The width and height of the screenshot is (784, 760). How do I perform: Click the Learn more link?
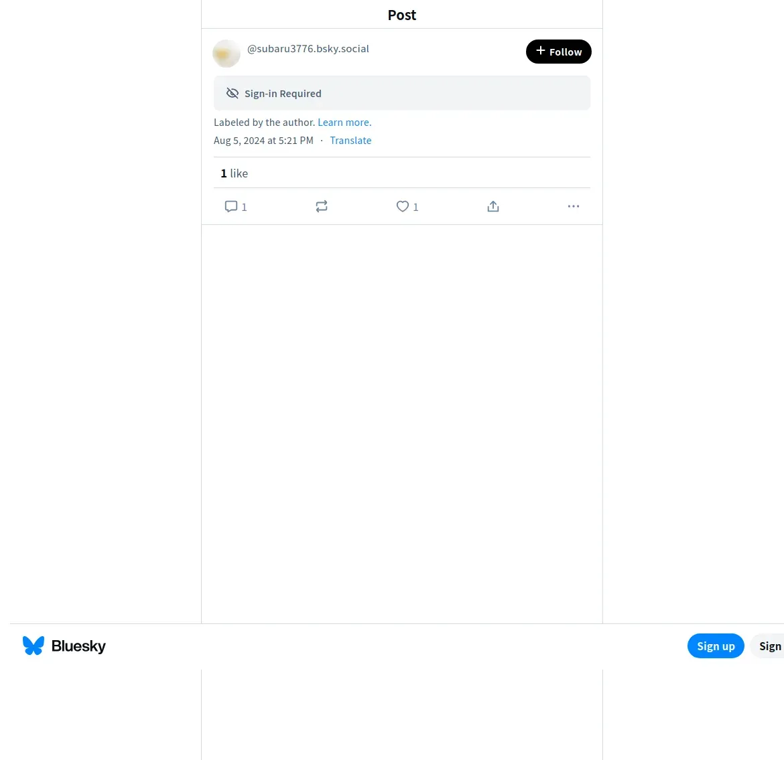point(344,123)
